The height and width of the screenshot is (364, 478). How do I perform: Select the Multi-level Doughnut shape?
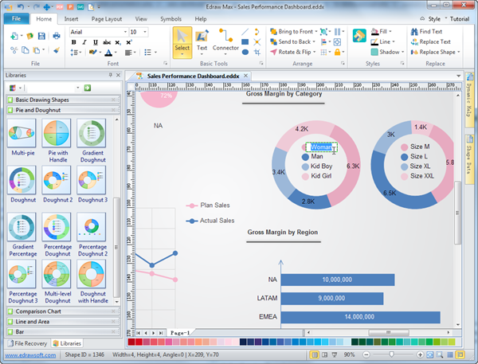coord(57,276)
